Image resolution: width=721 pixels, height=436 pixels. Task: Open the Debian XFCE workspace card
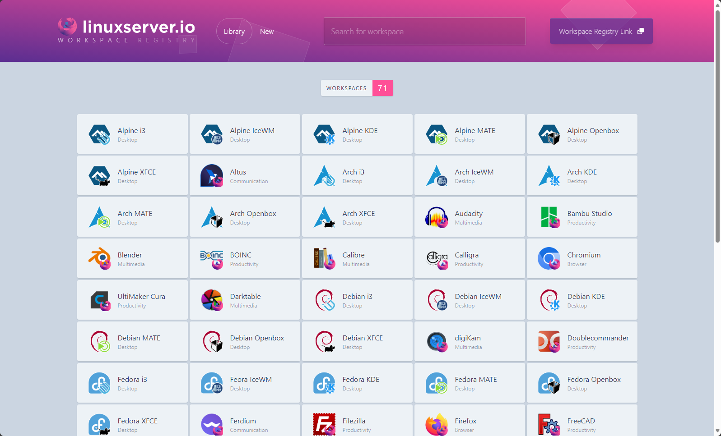point(357,341)
